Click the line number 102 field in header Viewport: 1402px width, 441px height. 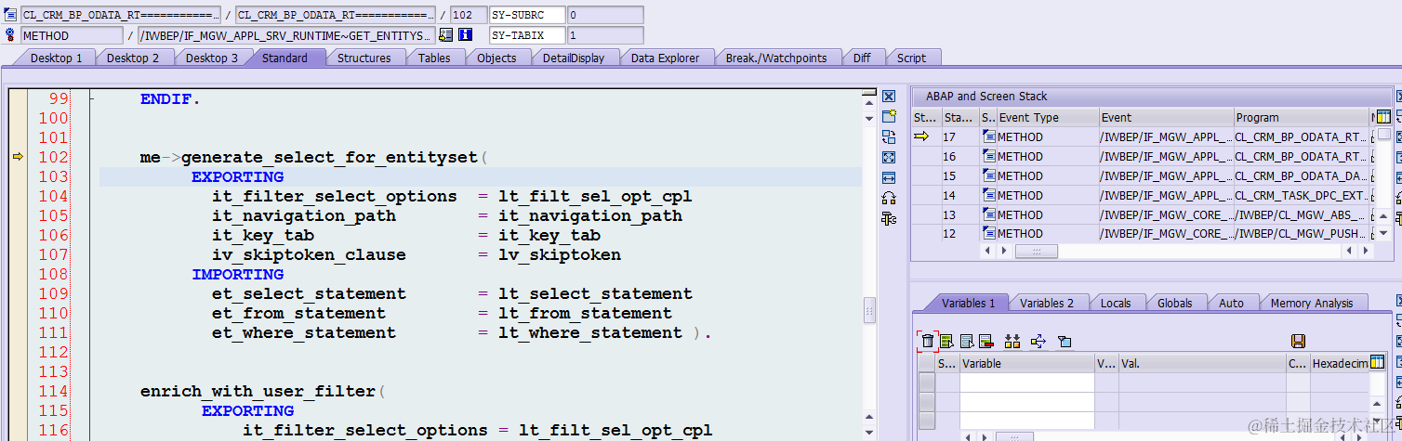(x=468, y=15)
